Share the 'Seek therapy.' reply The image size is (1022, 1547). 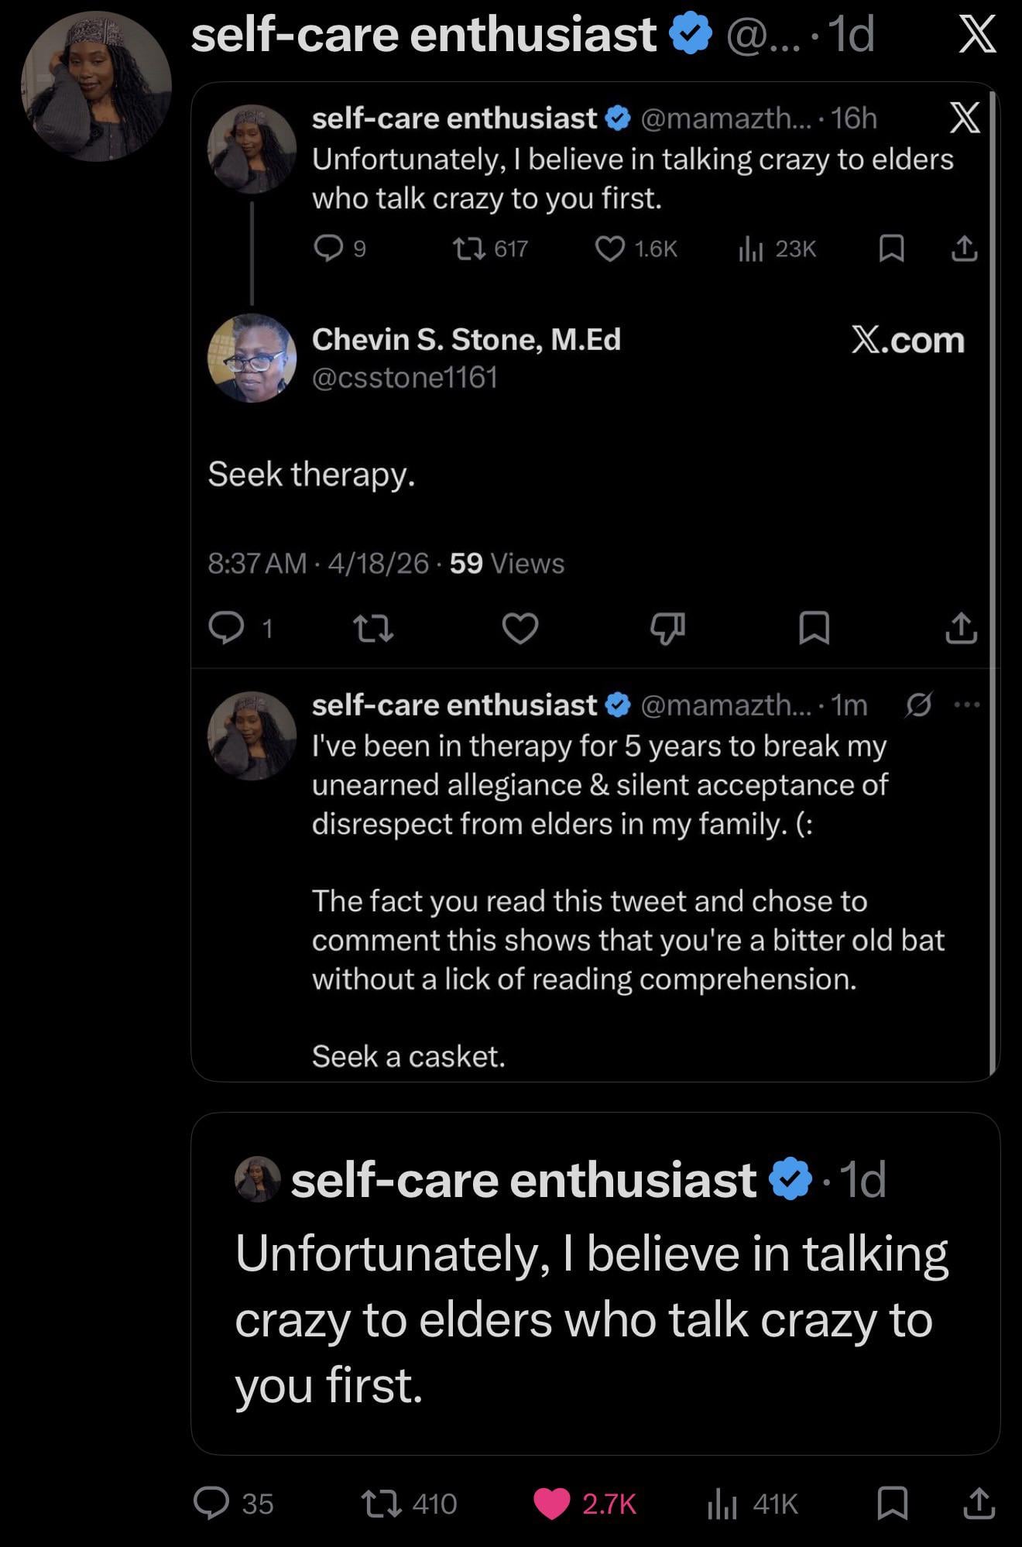pyautogui.click(x=962, y=628)
